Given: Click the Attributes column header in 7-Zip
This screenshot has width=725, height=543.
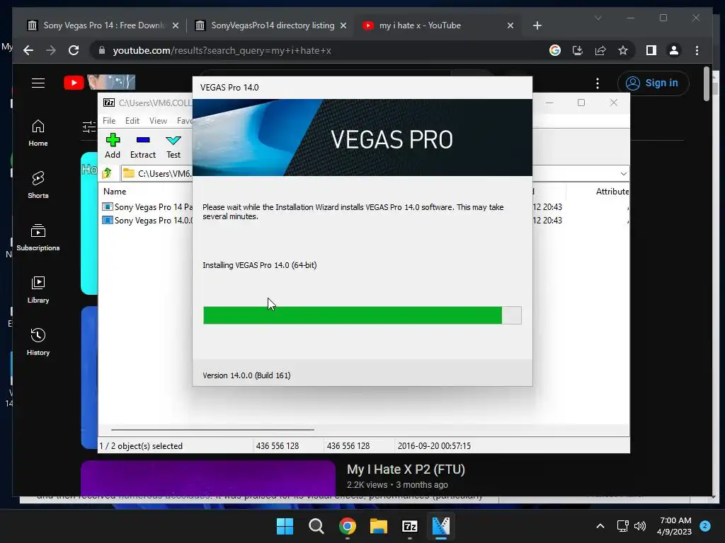Looking at the screenshot, I should 612,191.
